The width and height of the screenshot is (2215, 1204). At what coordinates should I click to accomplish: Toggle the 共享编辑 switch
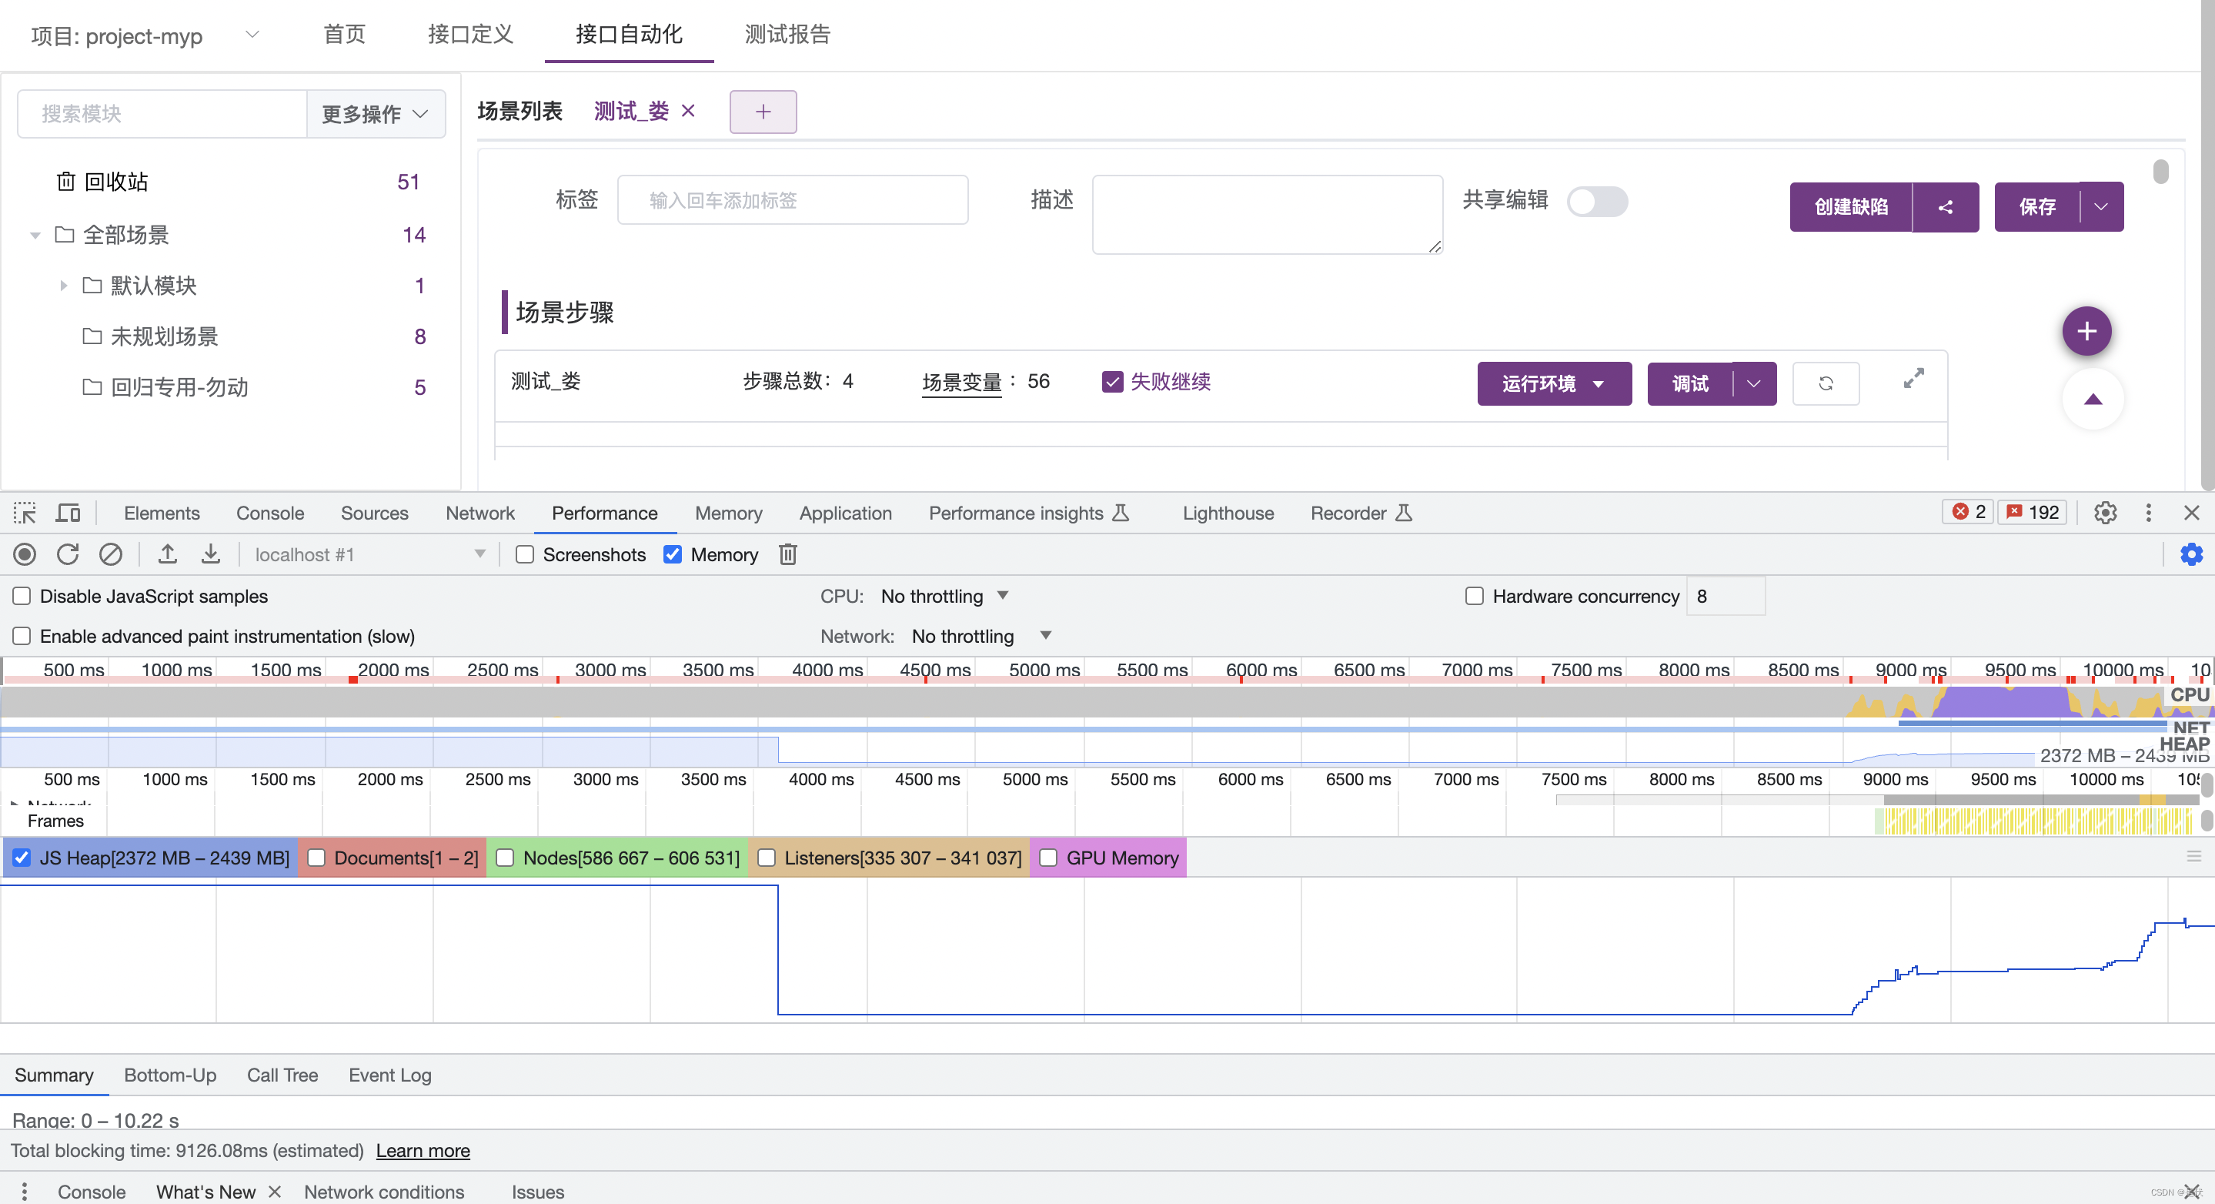pyautogui.click(x=1597, y=203)
